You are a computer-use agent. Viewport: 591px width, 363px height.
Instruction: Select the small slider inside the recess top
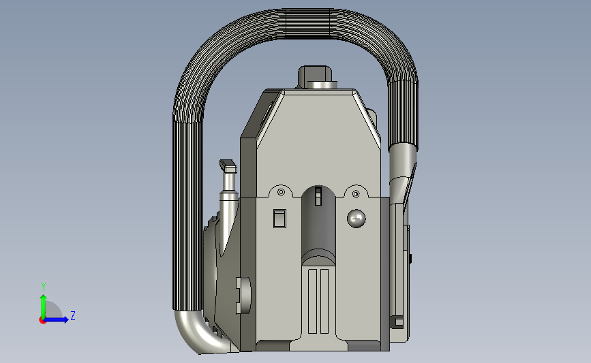click(x=318, y=196)
